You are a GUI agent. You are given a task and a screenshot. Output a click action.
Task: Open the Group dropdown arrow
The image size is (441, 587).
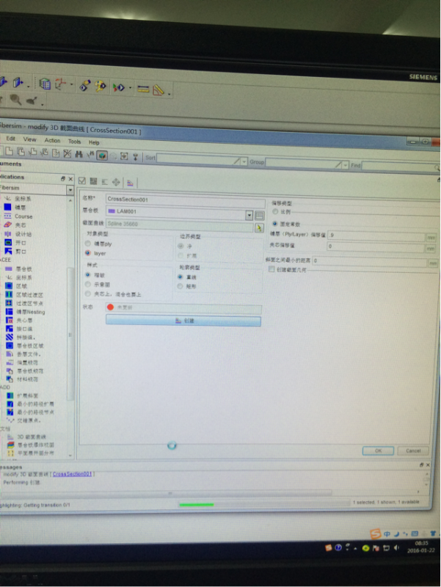(345, 164)
